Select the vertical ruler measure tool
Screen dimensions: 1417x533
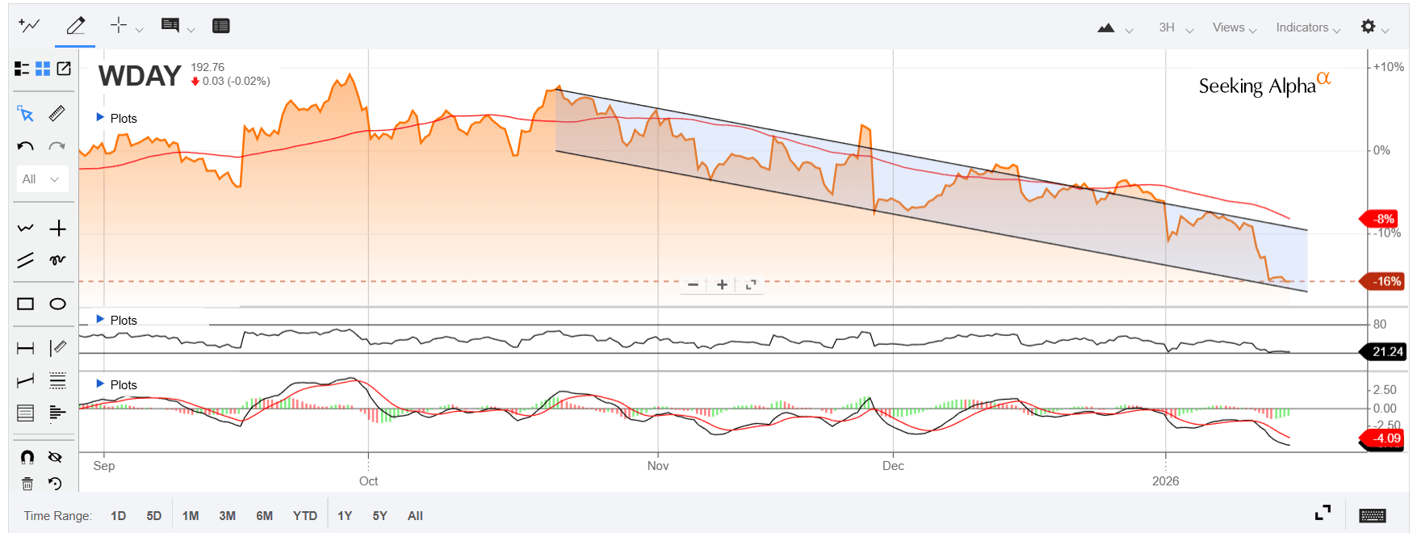pos(57,348)
